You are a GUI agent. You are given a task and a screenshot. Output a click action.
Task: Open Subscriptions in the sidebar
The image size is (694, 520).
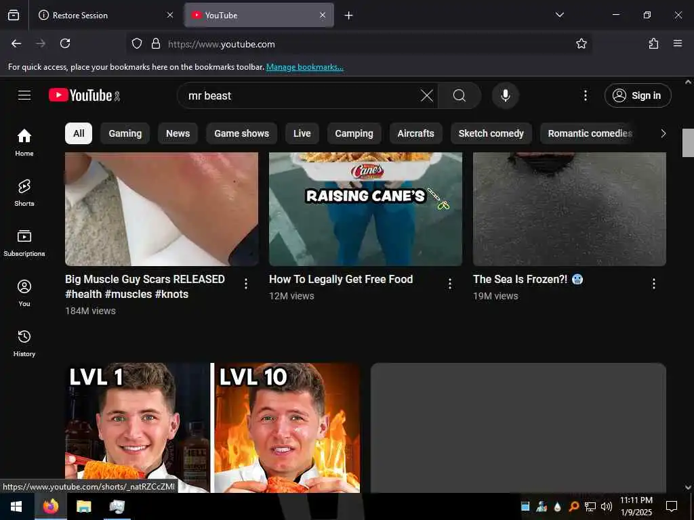tap(24, 243)
